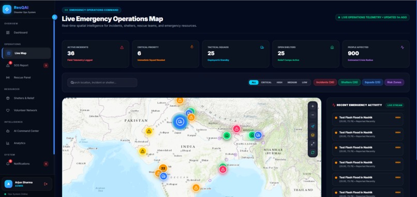The height and width of the screenshot is (197, 417).
Task: Click the orange warning marker near Amritsar
Action: (180, 101)
